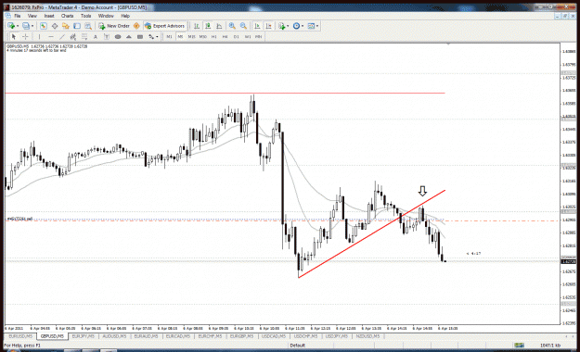Switch to M15 timeframe
The image size is (580, 352).
tap(191, 36)
